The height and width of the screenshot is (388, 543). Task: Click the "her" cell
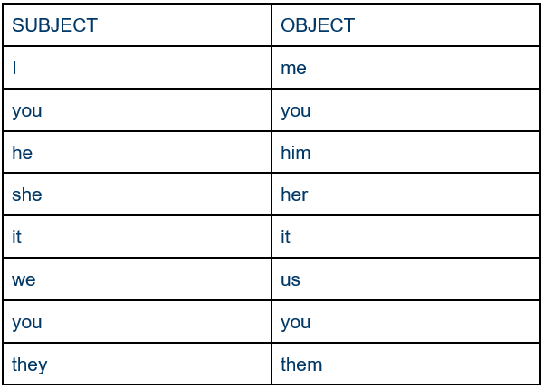click(x=405, y=194)
